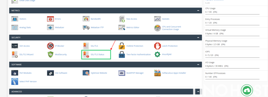Click the Leech Protection stop-hand icon
Screen dimensions: 268x97
tap(157, 46)
